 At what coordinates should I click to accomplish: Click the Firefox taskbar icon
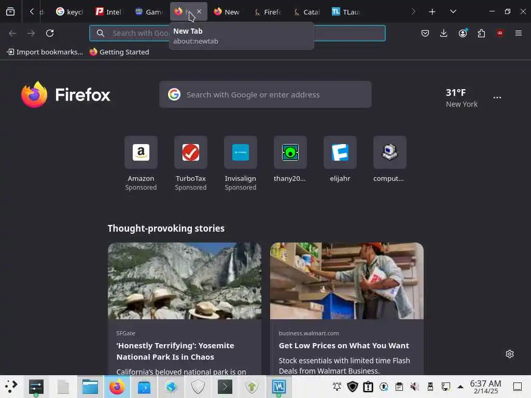117,387
